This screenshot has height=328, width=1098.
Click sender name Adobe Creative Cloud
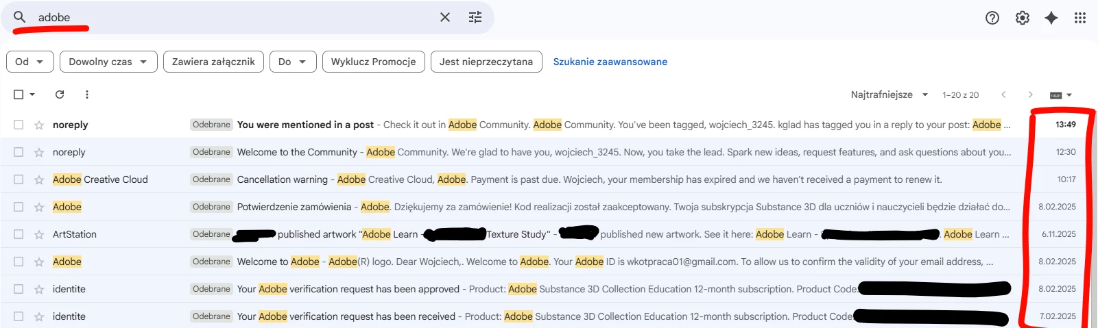click(100, 179)
